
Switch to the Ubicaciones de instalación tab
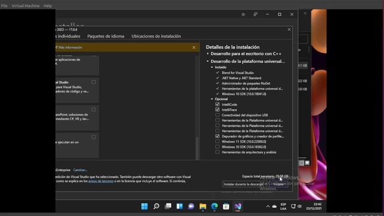[156, 36]
